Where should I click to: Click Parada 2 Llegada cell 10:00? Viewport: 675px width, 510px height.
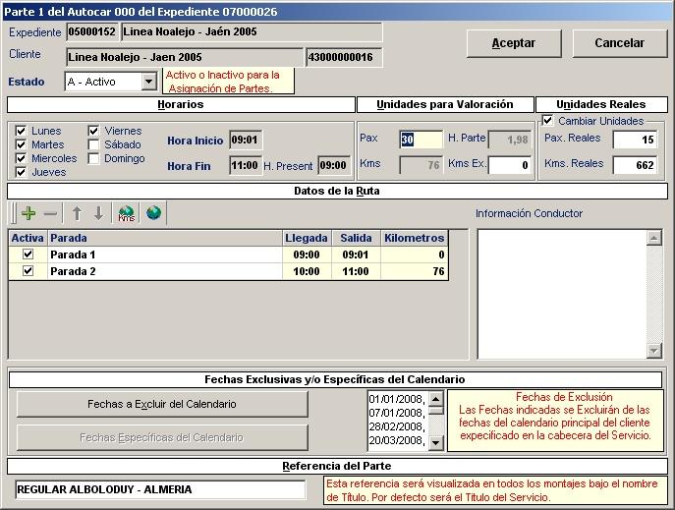point(307,271)
